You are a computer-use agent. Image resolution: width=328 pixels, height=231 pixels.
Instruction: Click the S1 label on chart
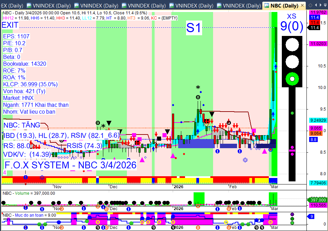coord(194,28)
